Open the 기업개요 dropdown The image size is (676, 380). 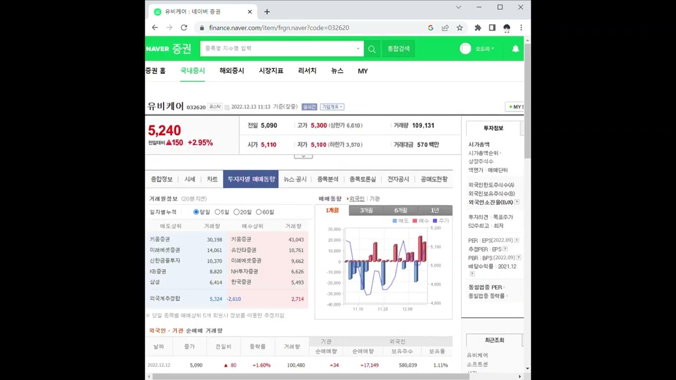pos(332,107)
